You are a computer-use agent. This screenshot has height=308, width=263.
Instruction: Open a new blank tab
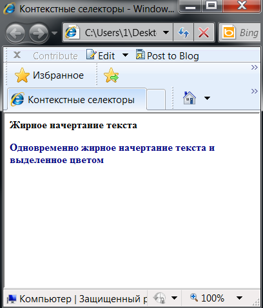tap(156, 99)
